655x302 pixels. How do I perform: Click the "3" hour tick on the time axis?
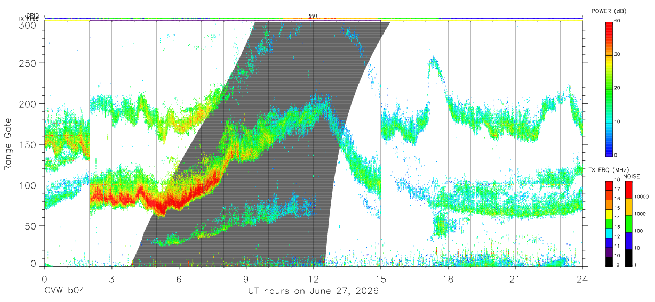111,279
